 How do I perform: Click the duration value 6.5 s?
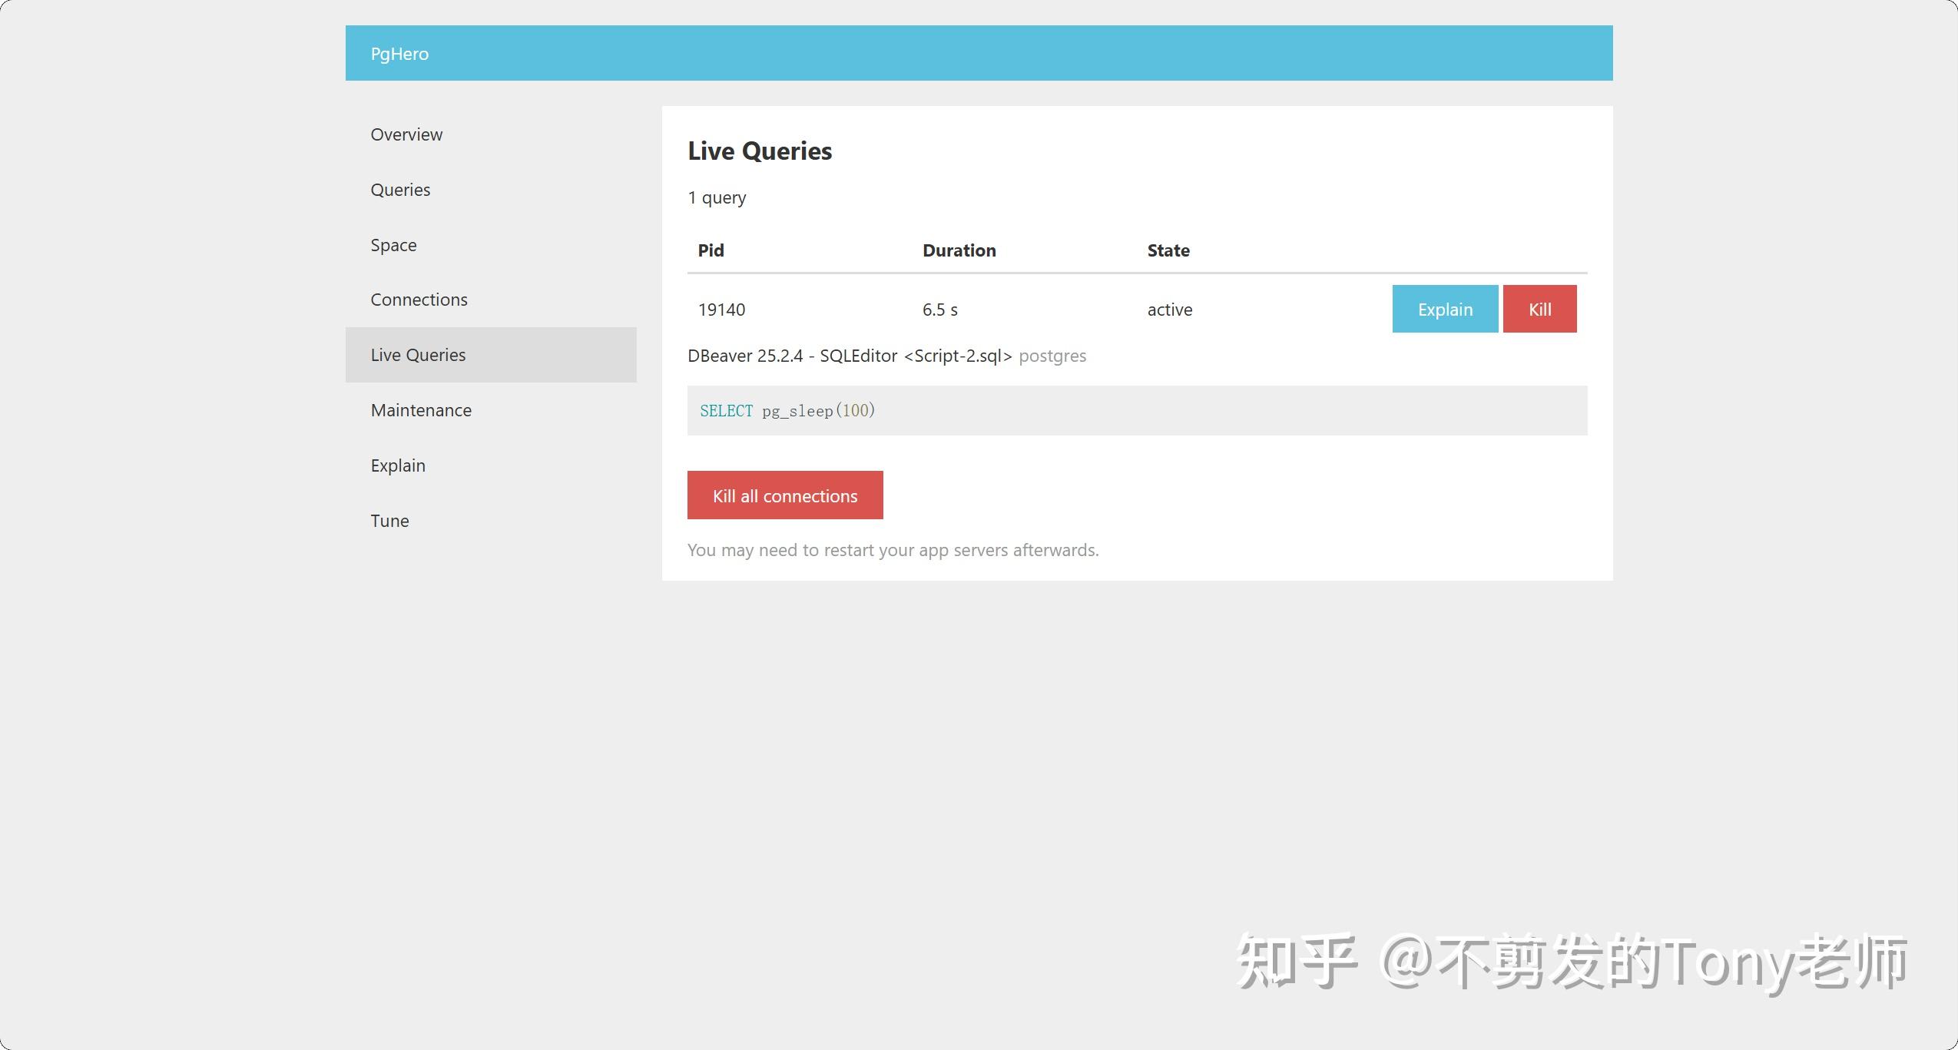pyautogui.click(x=940, y=310)
